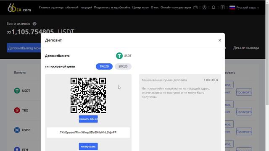Click the ETH coin icon in list
The height and width of the screenshot is (151, 269).
17,149
